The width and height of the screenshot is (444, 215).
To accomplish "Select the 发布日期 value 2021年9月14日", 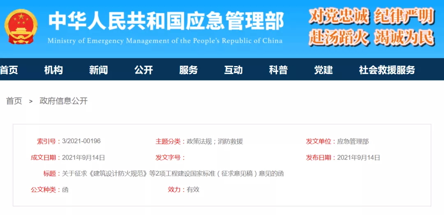I will click(358, 158).
